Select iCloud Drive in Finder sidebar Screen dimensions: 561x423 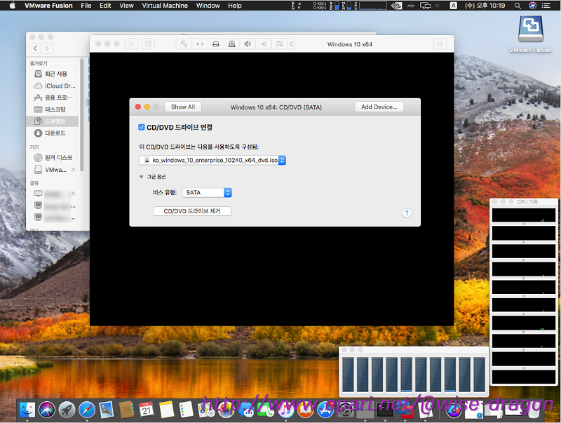pos(52,86)
